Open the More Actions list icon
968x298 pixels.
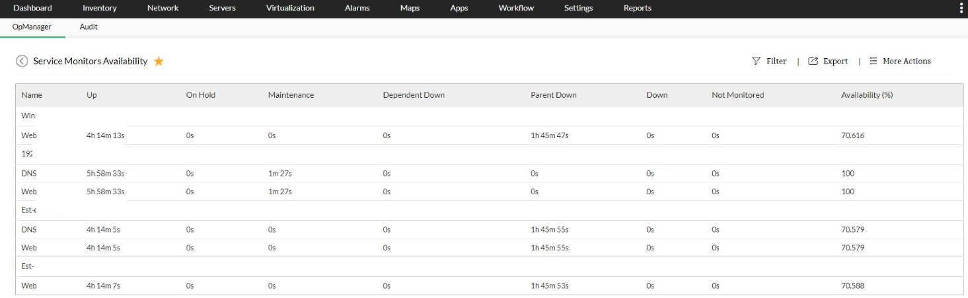click(x=873, y=61)
